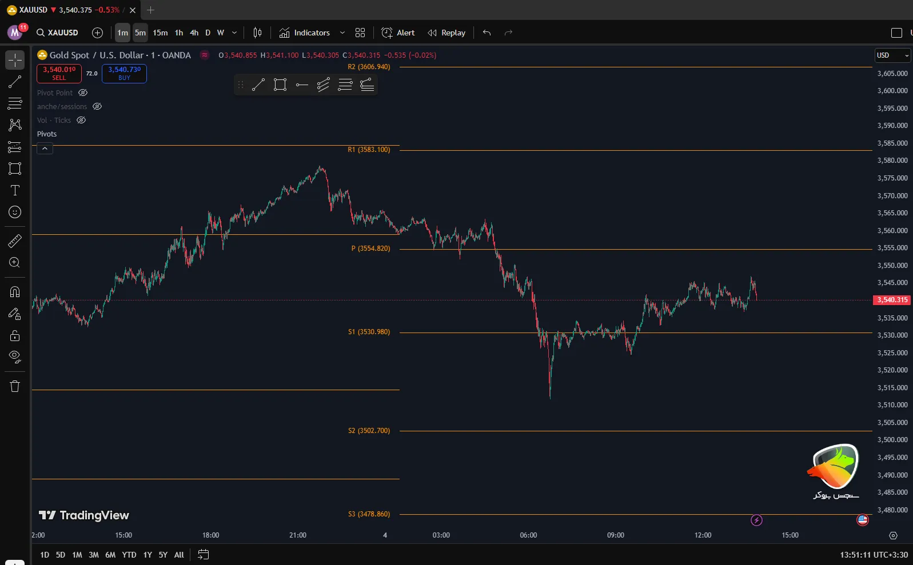Select the ruler measure tool
The width and height of the screenshot is (913, 565).
[x=15, y=241]
